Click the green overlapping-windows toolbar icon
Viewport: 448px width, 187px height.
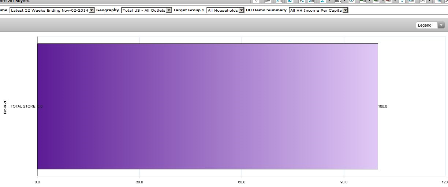coord(363,1)
